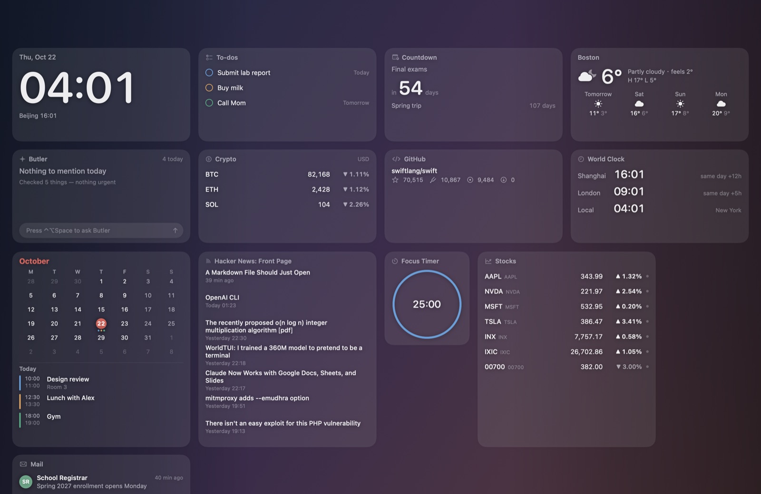The height and width of the screenshot is (494, 761).
Task: Click the GitHub code brackets icon
Action: tap(396, 159)
